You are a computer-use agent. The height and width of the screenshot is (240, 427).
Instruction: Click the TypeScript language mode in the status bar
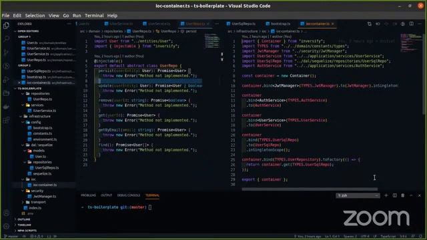click(388, 237)
